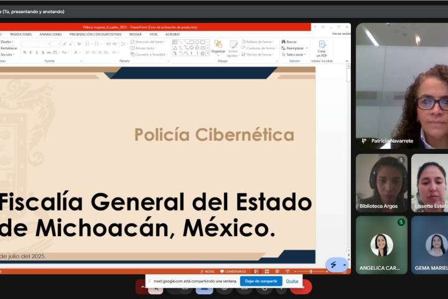Open the ANIMACIONES ribbon tab
The image size is (448, 299).
tap(50, 34)
